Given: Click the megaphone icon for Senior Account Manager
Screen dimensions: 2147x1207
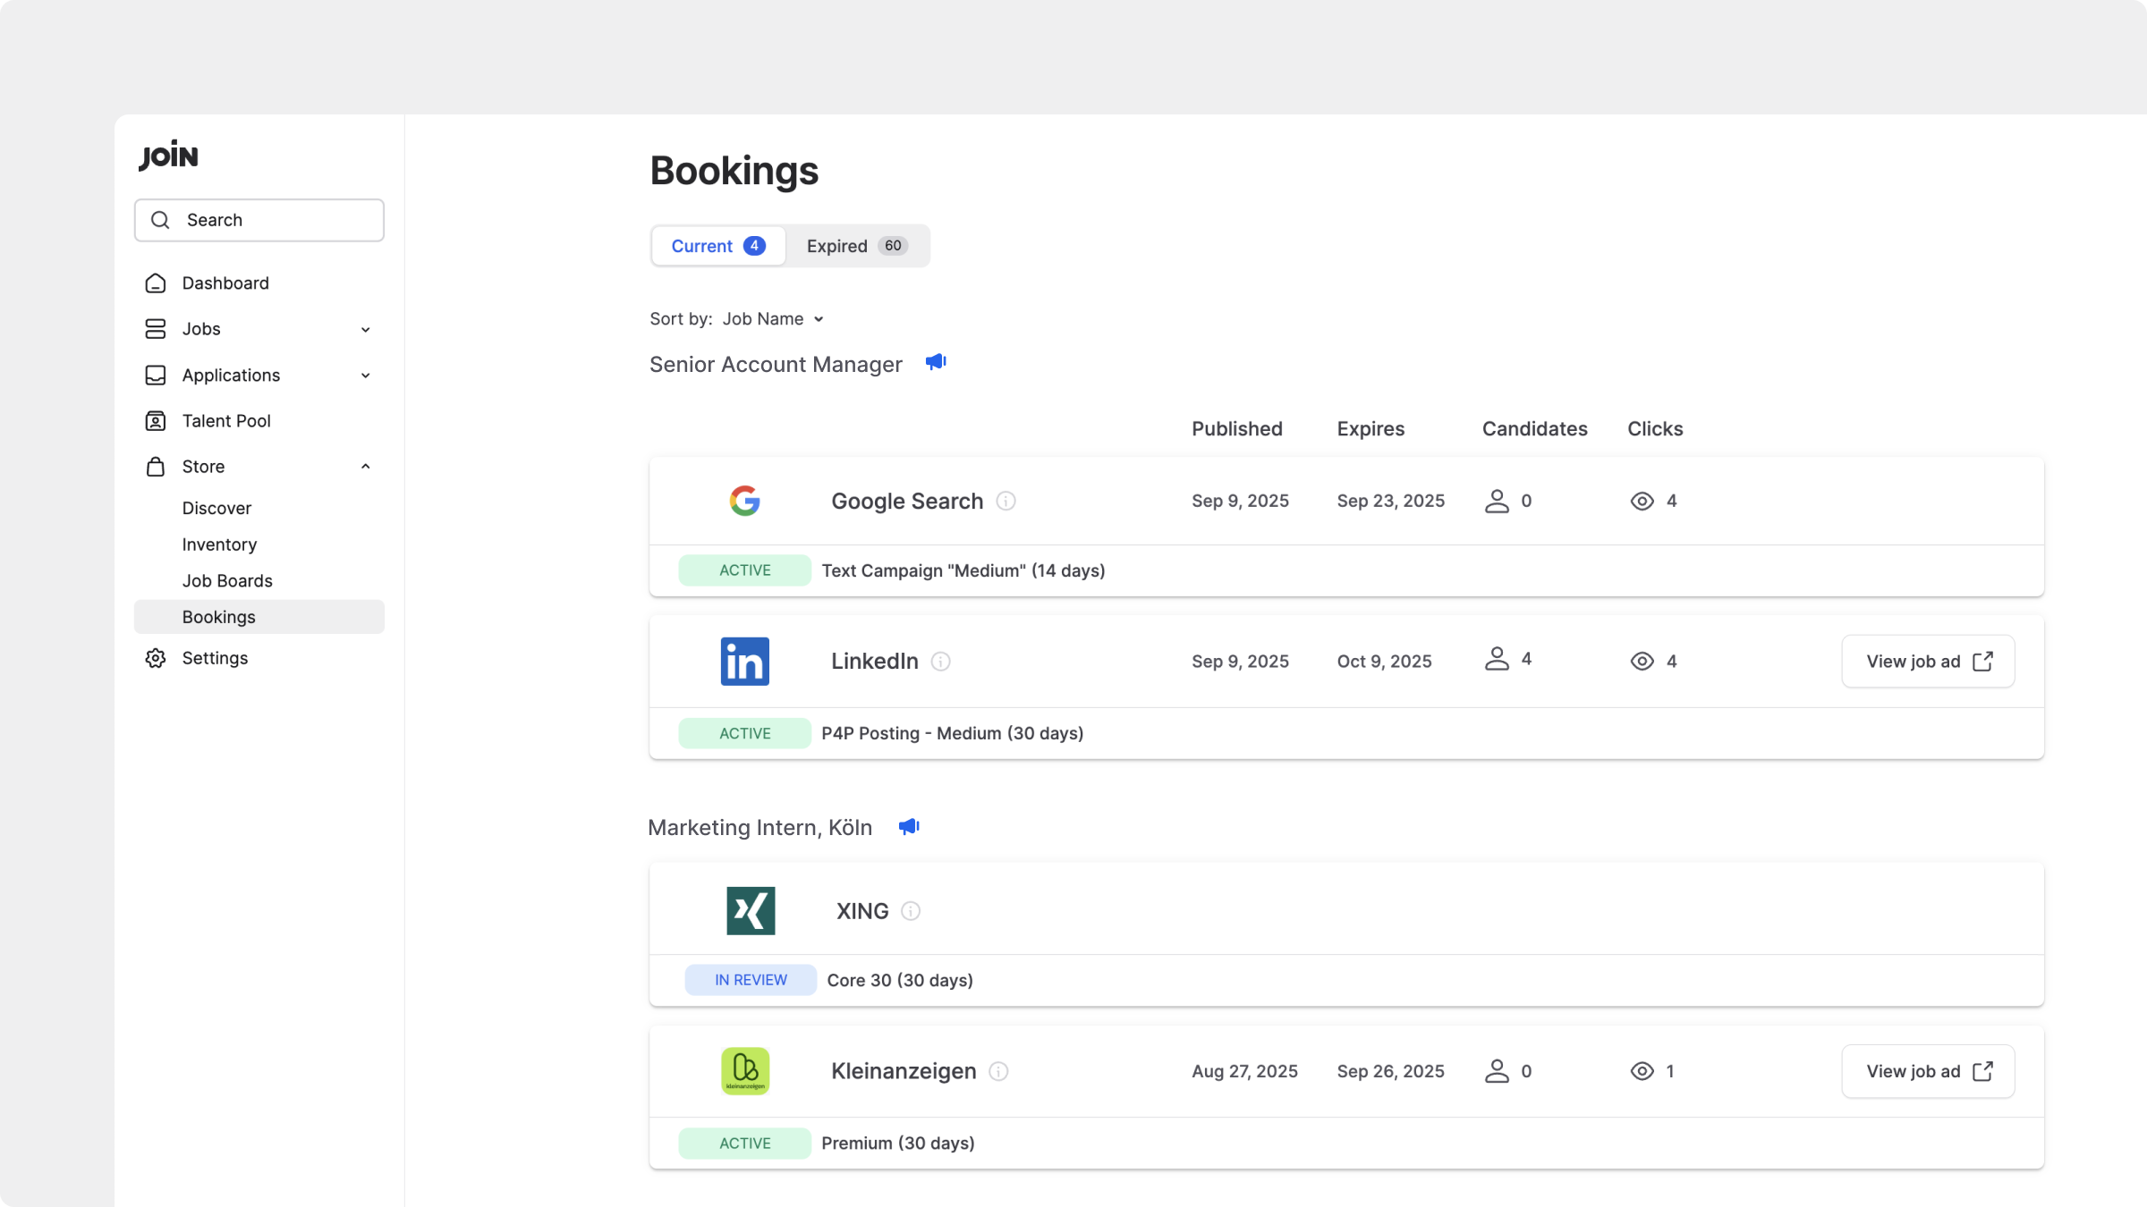Looking at the screenshot, I should click(x=936, y=362).
